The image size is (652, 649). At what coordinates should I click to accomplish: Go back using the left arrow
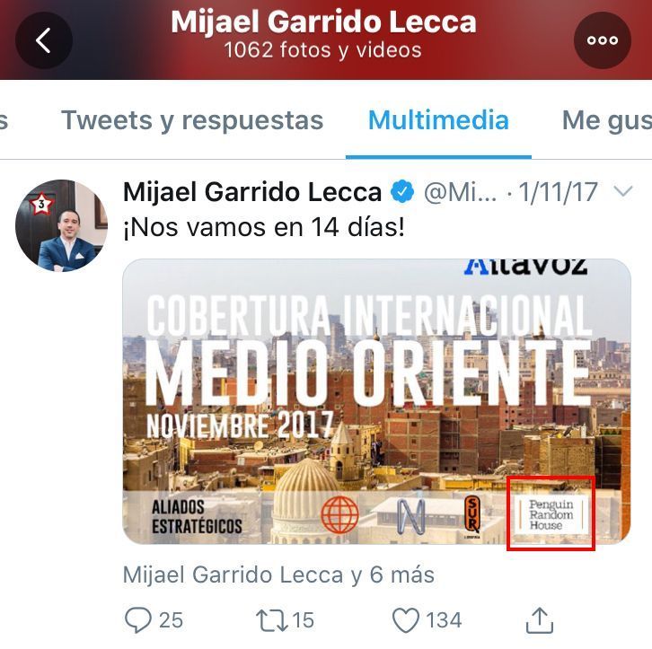point(44,40)
